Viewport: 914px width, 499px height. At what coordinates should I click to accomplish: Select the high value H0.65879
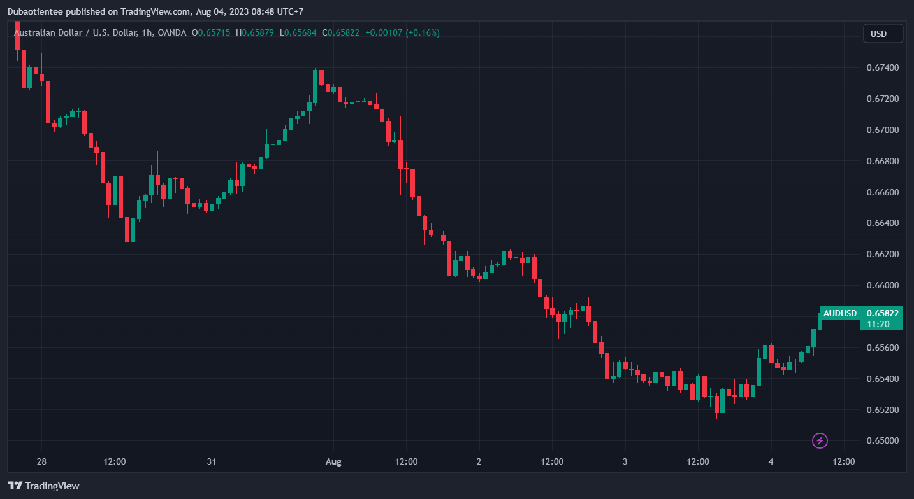[254, 32]
